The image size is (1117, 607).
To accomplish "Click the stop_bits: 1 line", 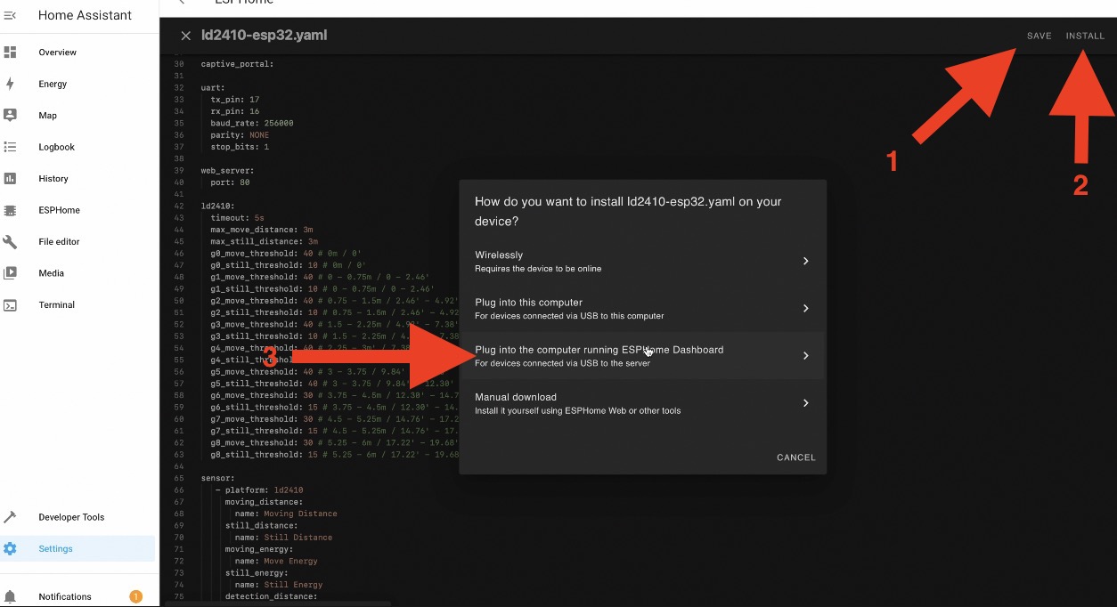I will coord(240,147).
